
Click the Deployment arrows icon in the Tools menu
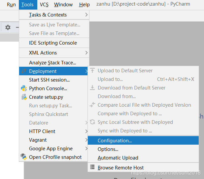[24, 71]
